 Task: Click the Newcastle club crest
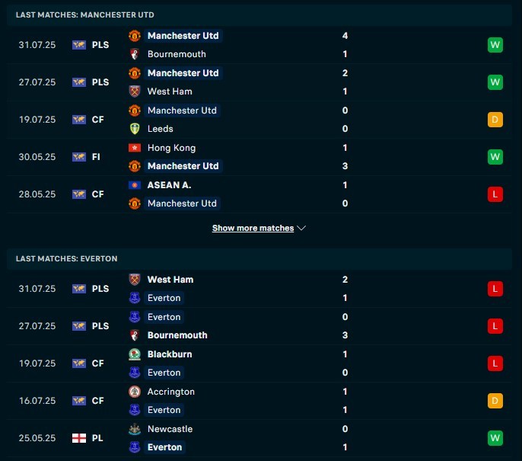(x=135, y=429)
